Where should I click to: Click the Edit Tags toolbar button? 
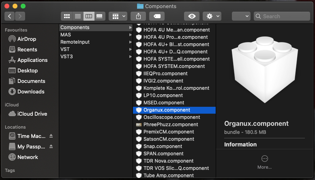(157, 16)
